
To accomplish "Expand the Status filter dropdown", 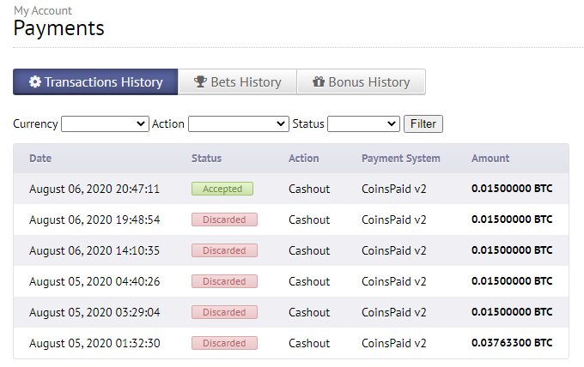I will 363,123.
